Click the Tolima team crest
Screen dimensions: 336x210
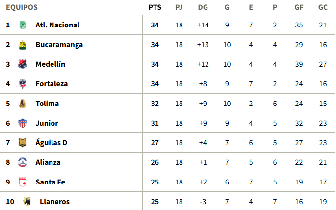pyautogui.click(x=22, y=104)
